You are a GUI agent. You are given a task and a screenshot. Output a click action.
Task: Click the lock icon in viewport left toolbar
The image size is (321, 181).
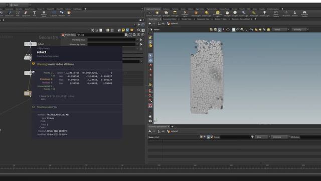150,60
